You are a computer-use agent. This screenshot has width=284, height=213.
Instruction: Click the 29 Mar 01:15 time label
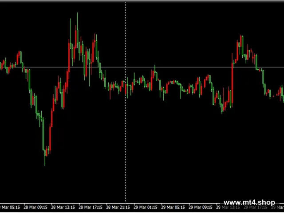[146, 207]
